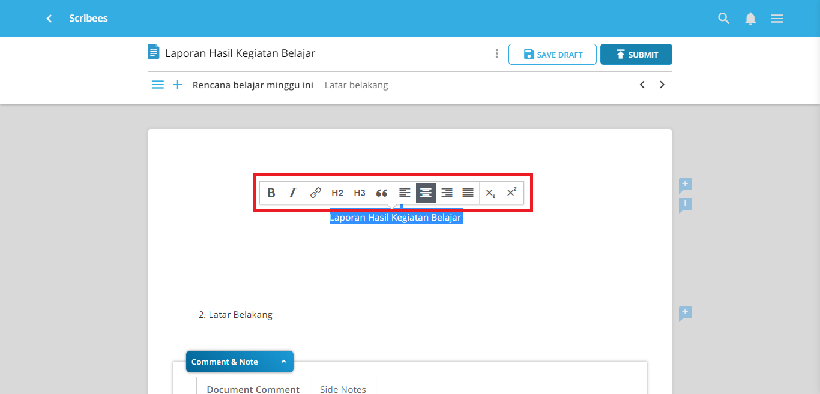Select the Latar belakang section tab
The height and width of the screenshot is (394, 820).
(355, 85)
